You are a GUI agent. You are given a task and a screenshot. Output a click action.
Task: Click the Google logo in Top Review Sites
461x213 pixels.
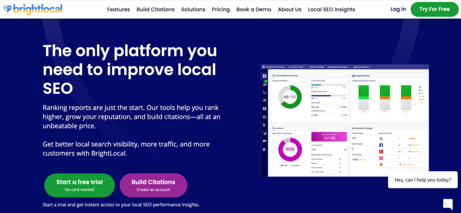(x=381, y=139)
